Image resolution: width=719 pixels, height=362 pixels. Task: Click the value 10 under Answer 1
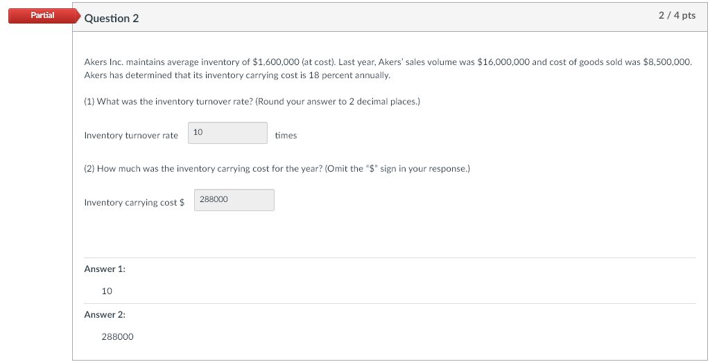click(107, 291)
